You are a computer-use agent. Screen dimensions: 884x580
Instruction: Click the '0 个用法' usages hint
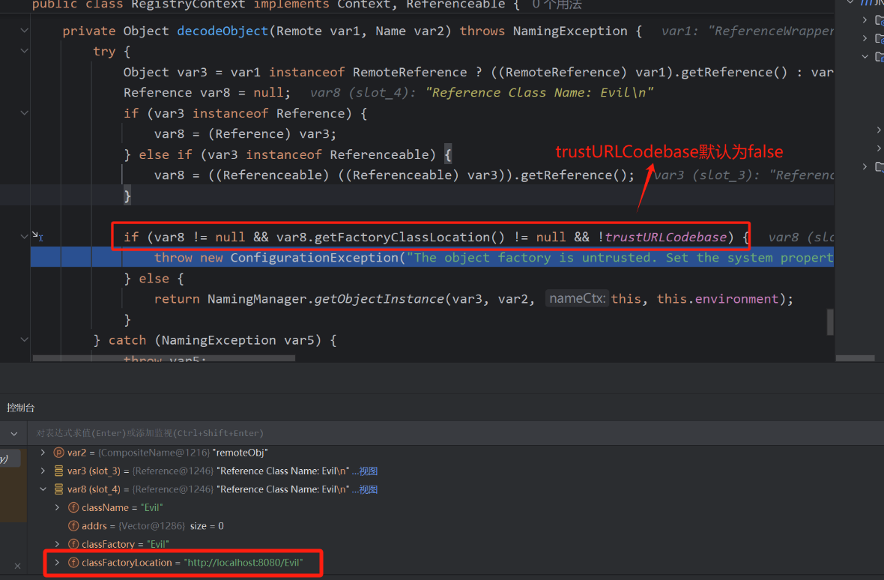point(557,4)
